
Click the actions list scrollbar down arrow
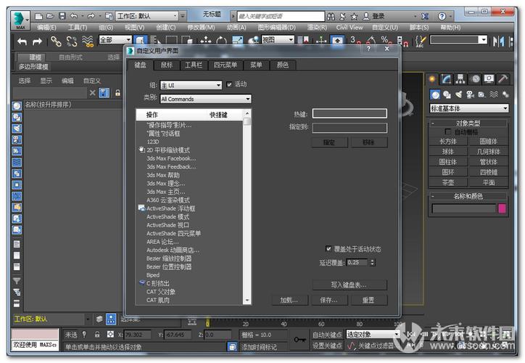pyautogui.click(x=247, y=301)
